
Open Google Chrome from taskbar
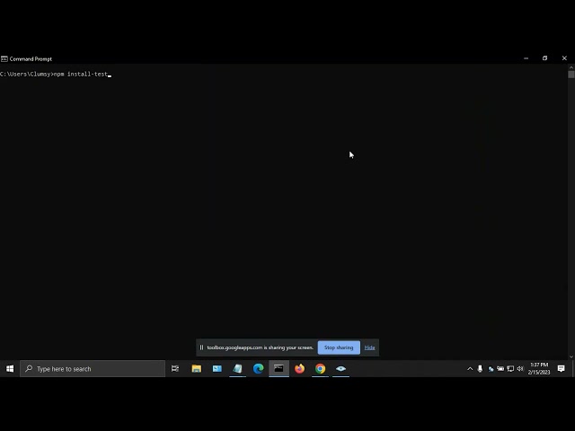click(x=320, y=369)
